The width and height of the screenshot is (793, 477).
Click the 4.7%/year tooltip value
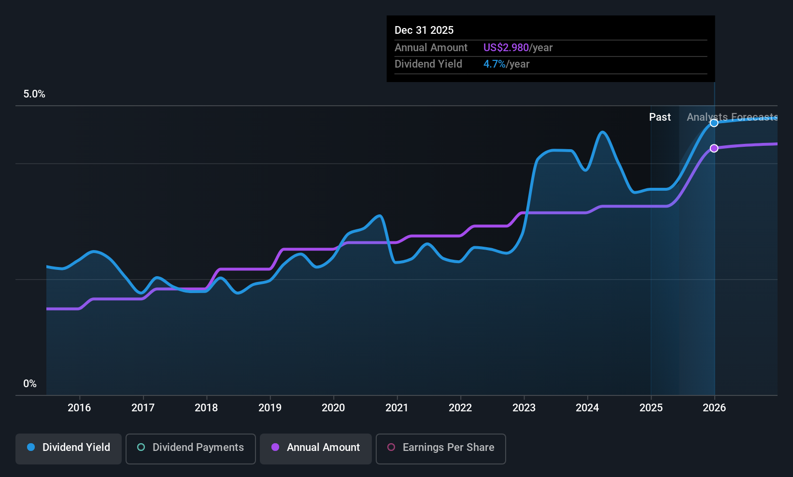506,64
